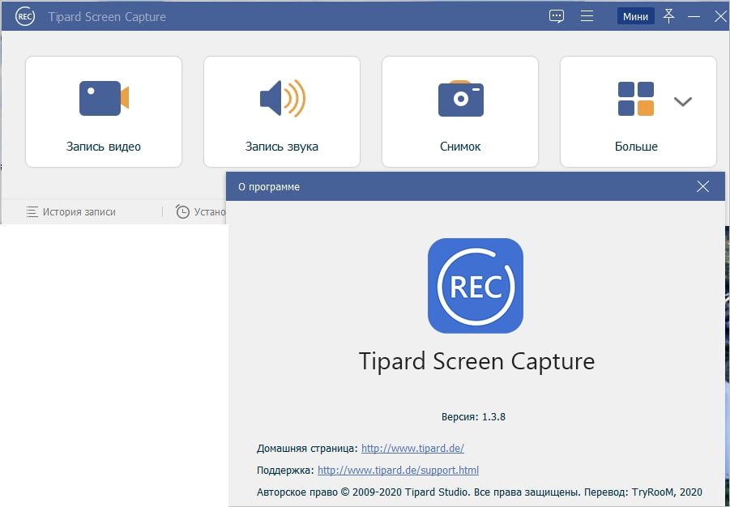Click the Tipard Screen Capture heading in dialog
The width and height of the screenshot is (730, 507).
[476, 361]
